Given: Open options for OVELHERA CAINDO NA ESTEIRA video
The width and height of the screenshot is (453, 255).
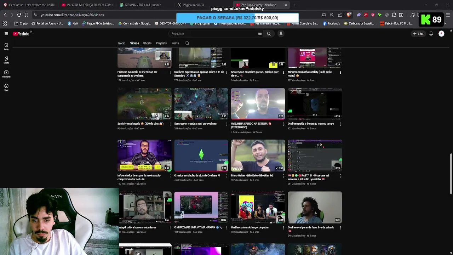Looking at the screenshot, I should click(283, 124).
